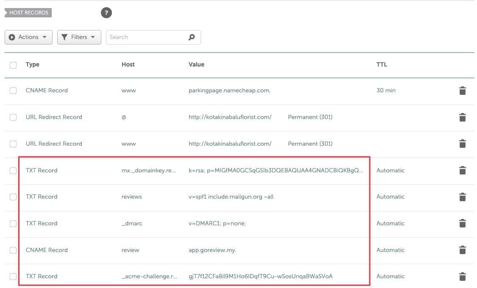The height and width of the screenshot is (288, 477).
Task: Toggle the select-all checkbox in header
Action: point(13,65)
